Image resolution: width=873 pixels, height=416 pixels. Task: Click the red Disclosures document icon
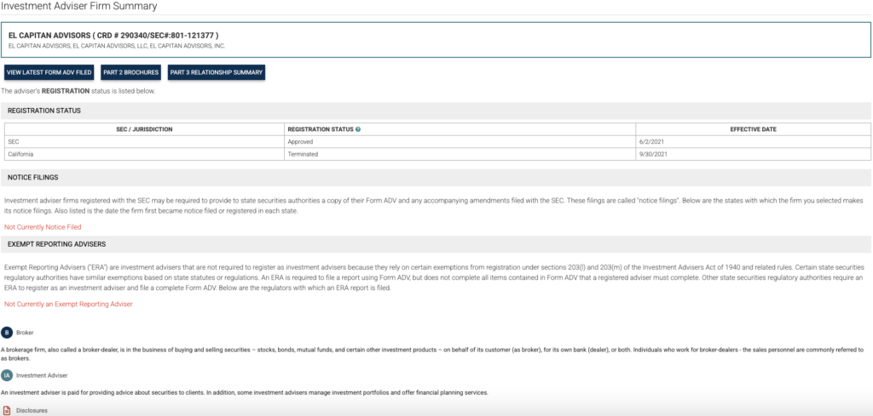coord(7,410)
